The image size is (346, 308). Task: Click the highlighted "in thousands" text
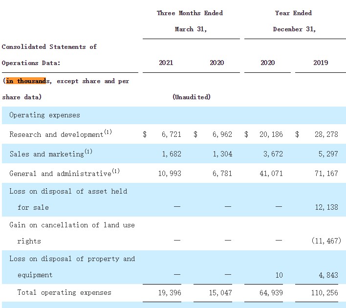pyautogui.click(x=25, y=81)
